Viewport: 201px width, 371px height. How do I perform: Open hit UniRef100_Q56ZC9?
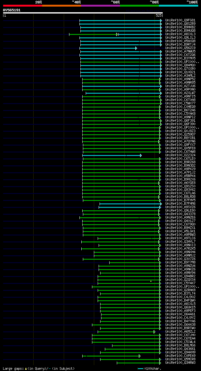pyautogui.click(x=180, y=48)
